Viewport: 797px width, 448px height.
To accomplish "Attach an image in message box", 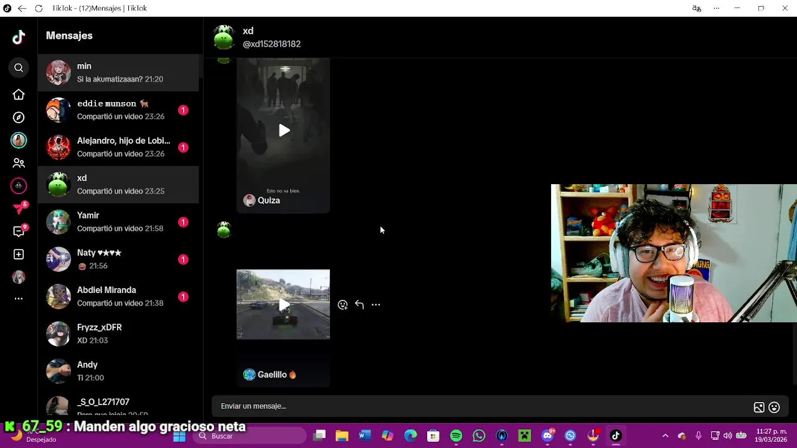I will click(759, 408).
